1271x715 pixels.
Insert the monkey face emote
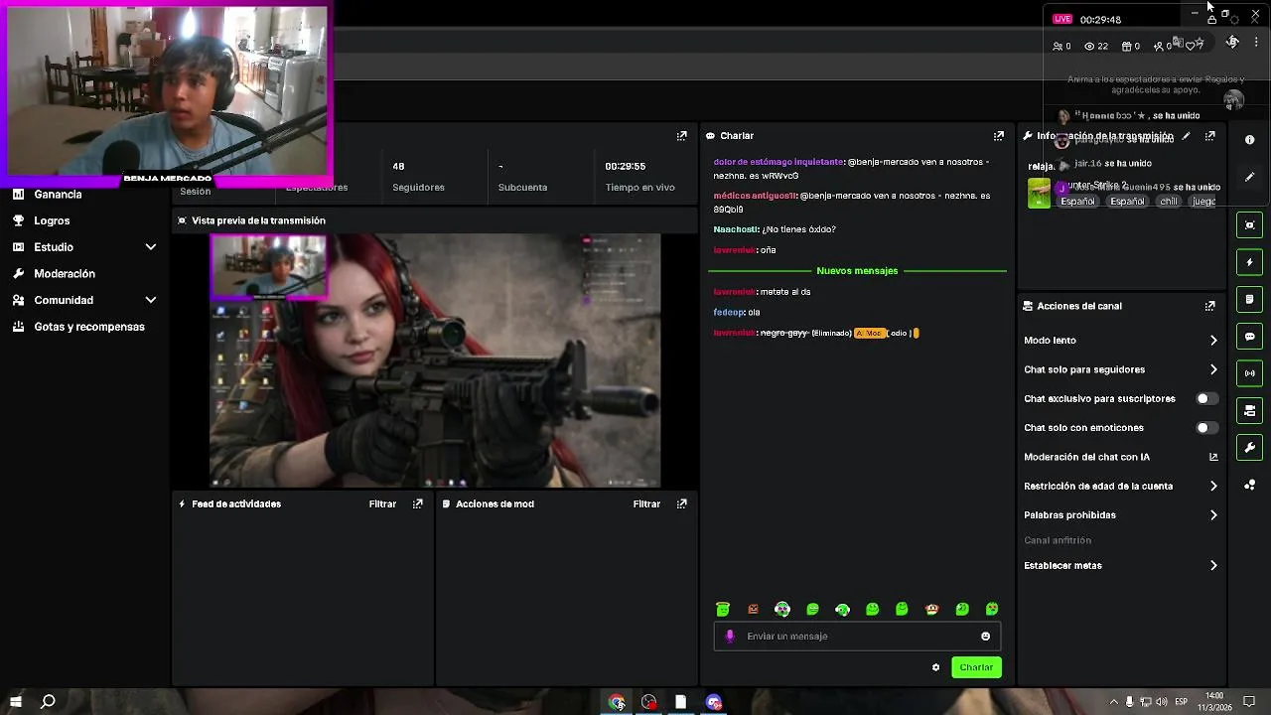(931, 610)
